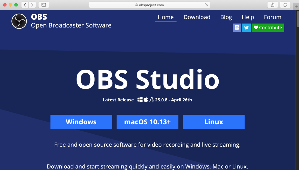
Task: Click the Linux penguin beside Latest Release
Action: [152, 100]
